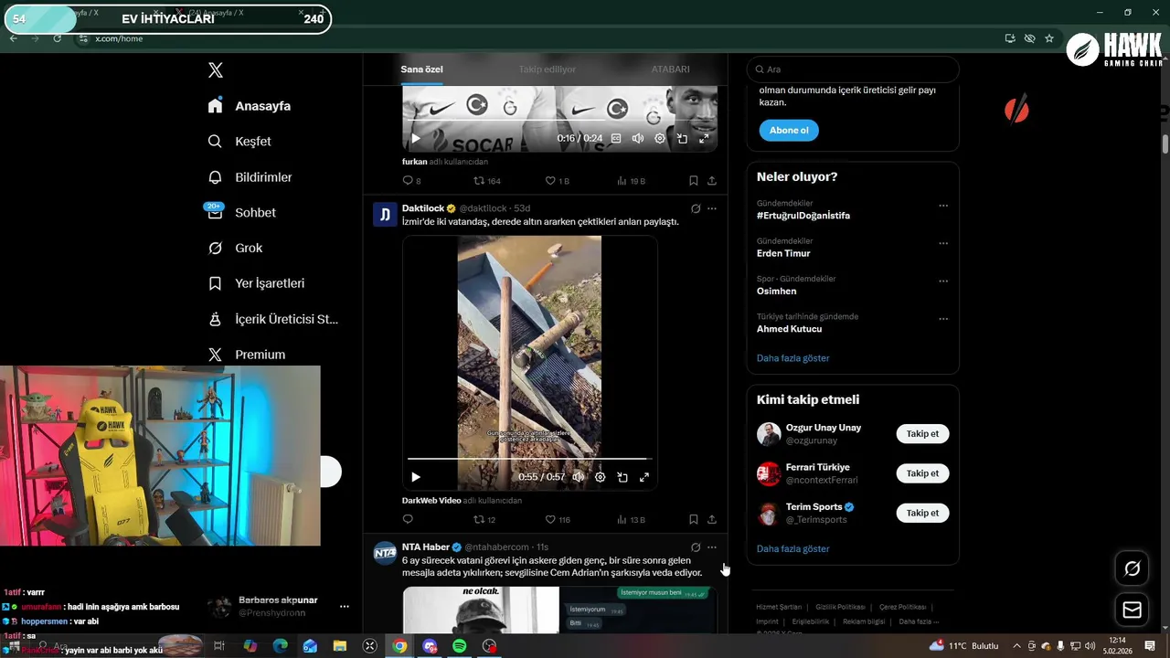Open settings gear on furkan video

point(660,139)
